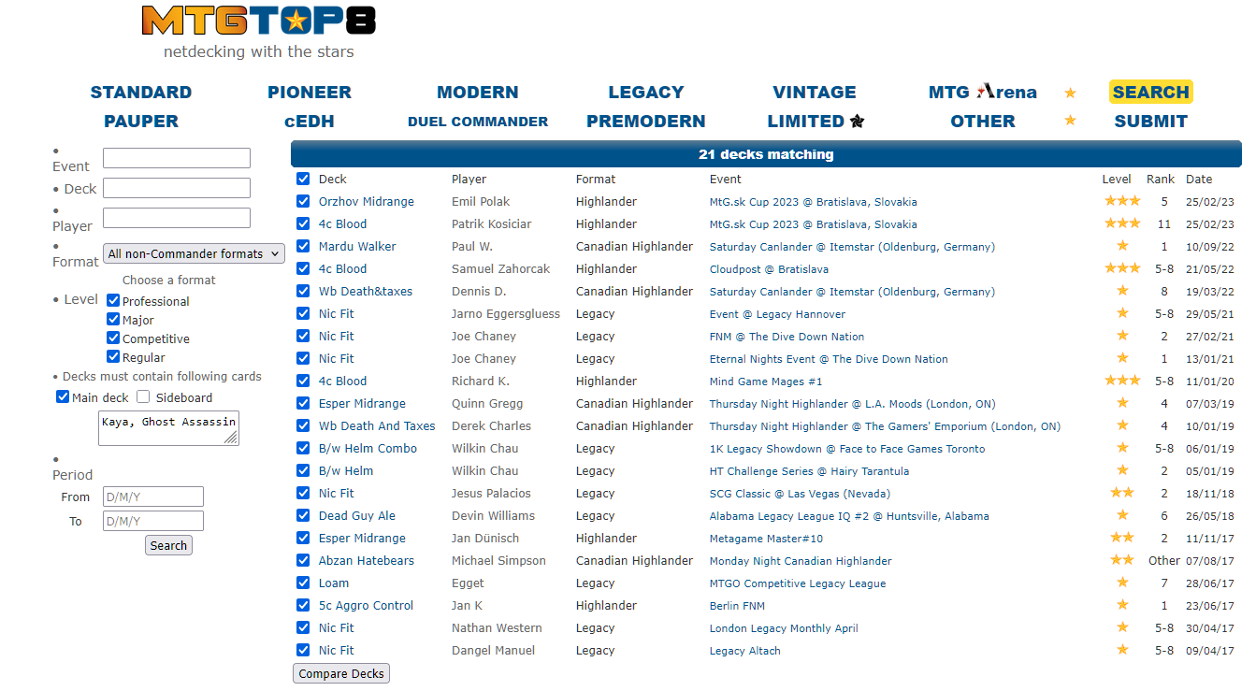Disable the Professional level checkbox
Image resolution: width=1256 pixels, height=691 pixels.
[113, 300]
